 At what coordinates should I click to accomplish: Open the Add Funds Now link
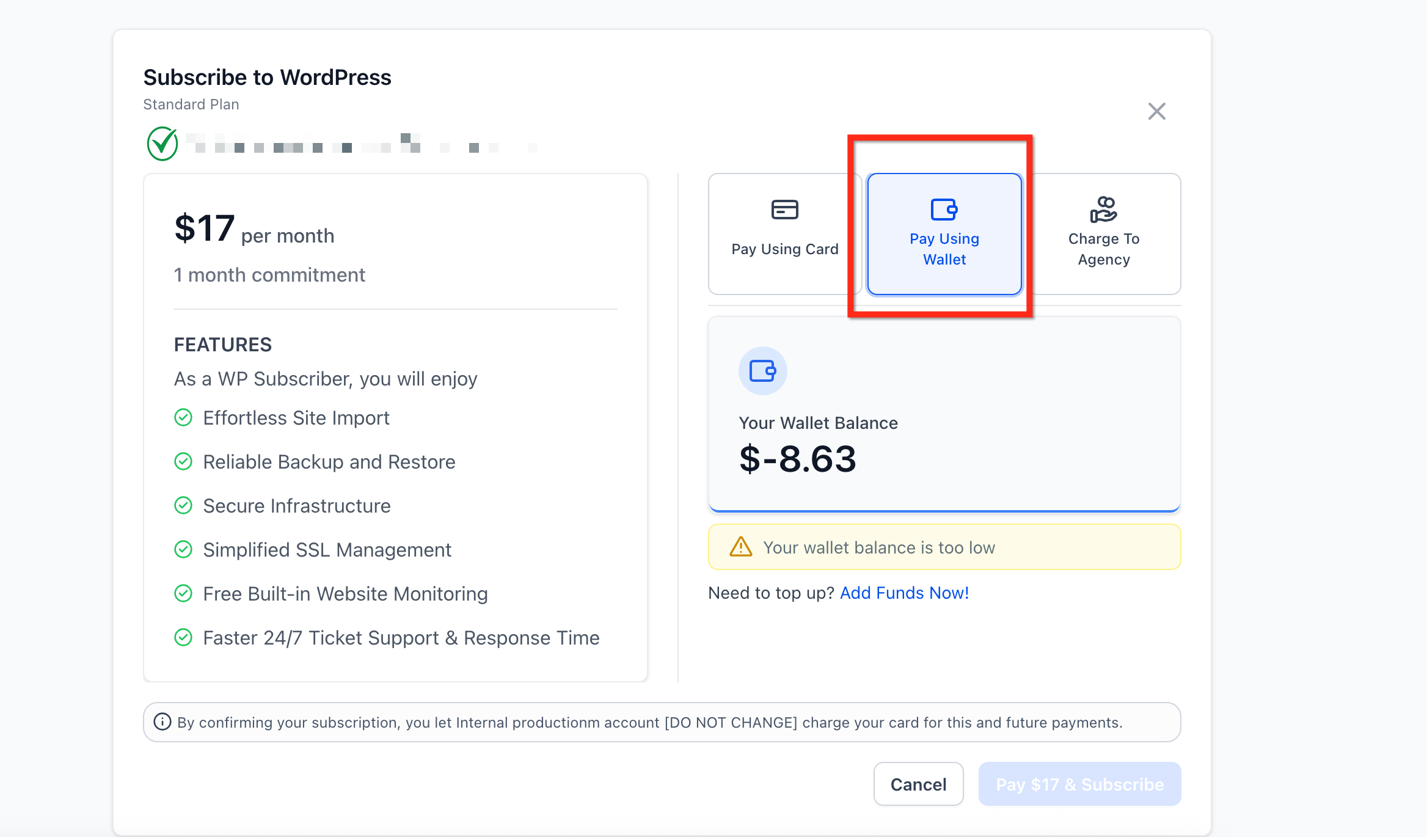[x=904, y=593]
